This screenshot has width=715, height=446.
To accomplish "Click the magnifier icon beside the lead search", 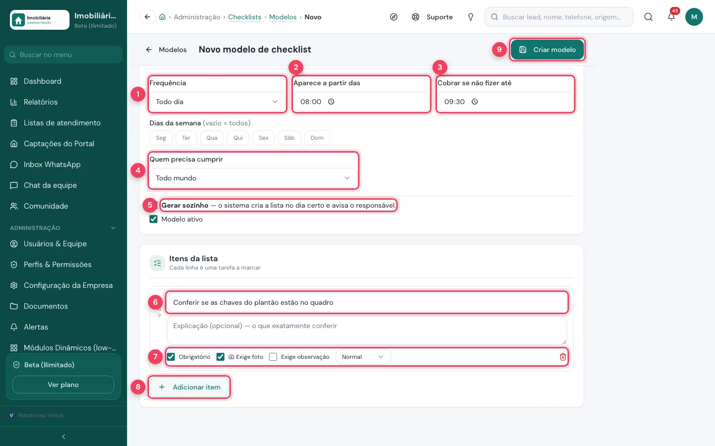I will click(648, 17).
